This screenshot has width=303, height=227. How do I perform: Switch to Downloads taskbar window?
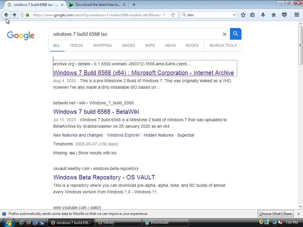coord(165,223)
